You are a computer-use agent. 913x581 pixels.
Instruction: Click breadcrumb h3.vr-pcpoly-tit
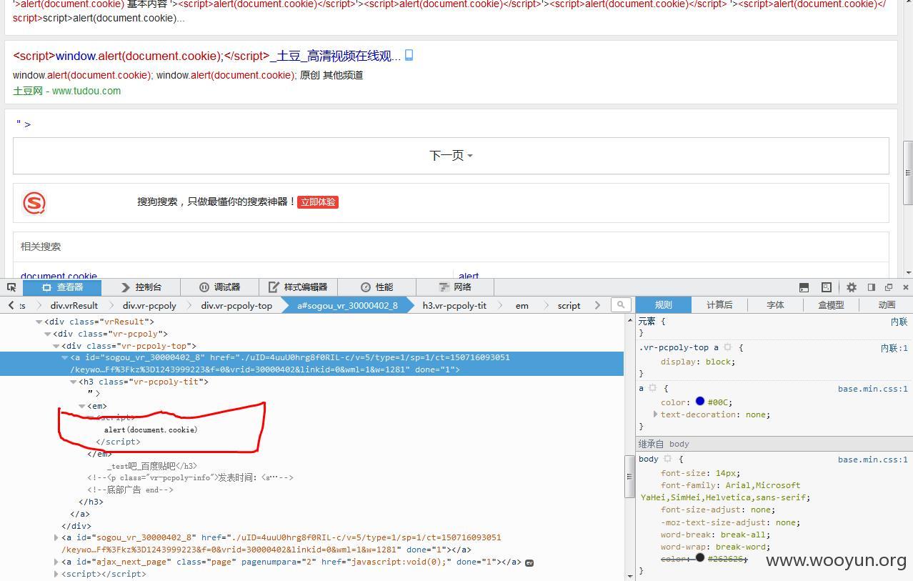[454, 305]
